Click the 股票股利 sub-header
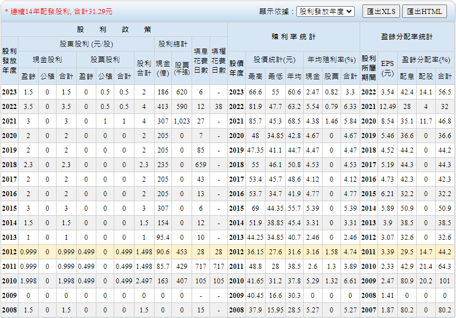The height and width of the screenshot is (318, 456). point(105,59)
